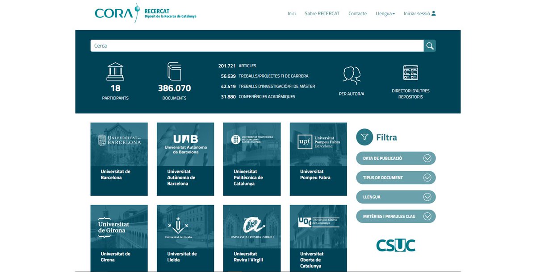The width and height of the screenshot is (536, 272).
Task: Click the CORA RECERCAT logo
Action: 146,13
